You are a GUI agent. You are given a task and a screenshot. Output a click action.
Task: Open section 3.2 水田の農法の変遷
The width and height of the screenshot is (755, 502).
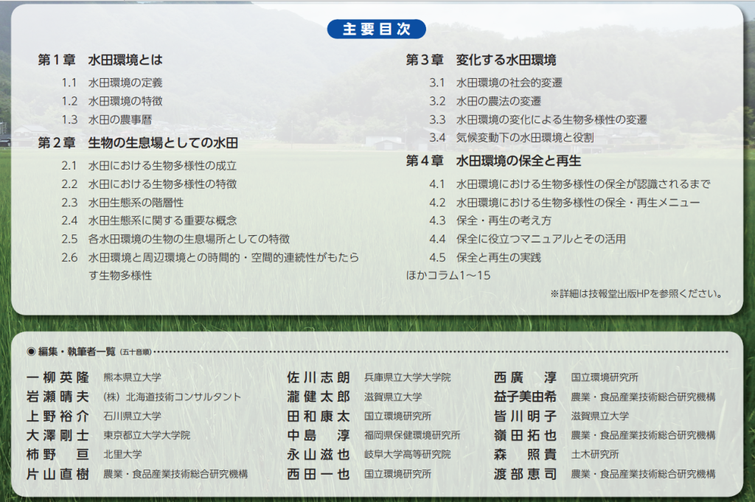(x=498, y=101)
